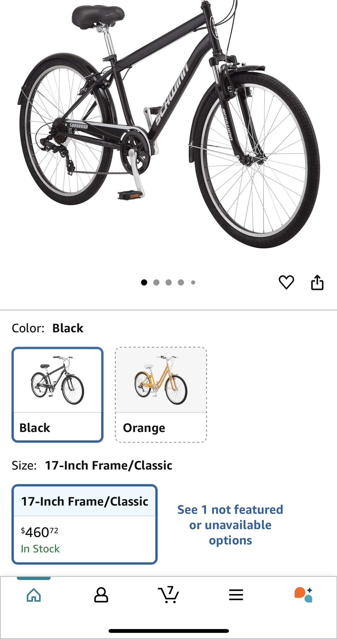
Task: Tap the share icon
Action: point(317,283)
